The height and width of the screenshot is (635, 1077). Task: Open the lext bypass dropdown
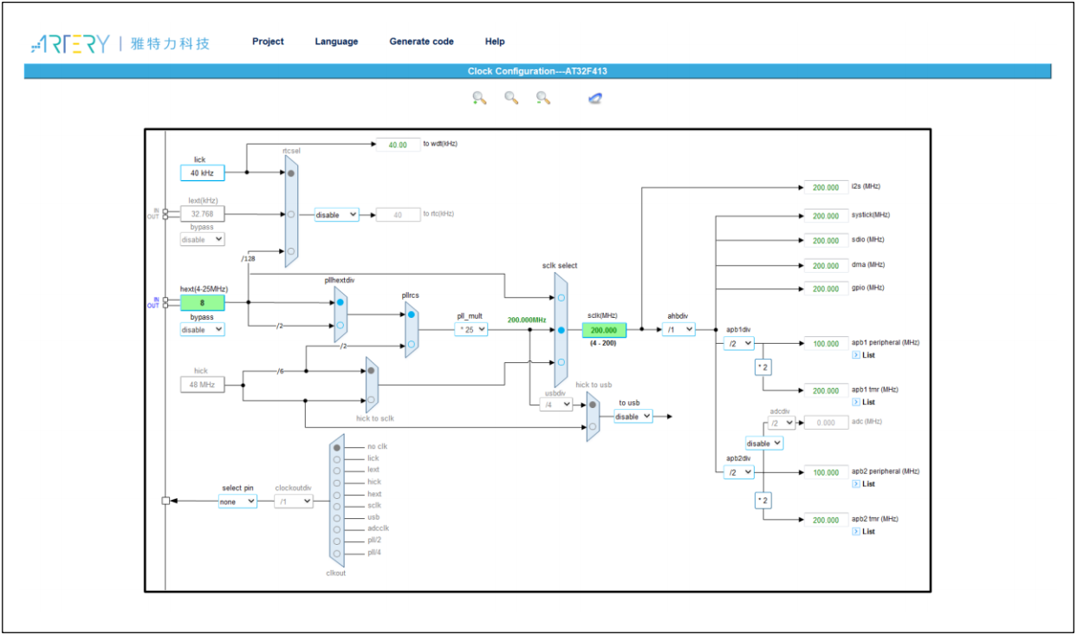click(203, 239)
